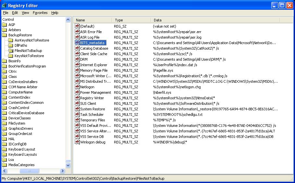Open the View menu
This screenshot has height=183, width=295.
pos(25,13)
